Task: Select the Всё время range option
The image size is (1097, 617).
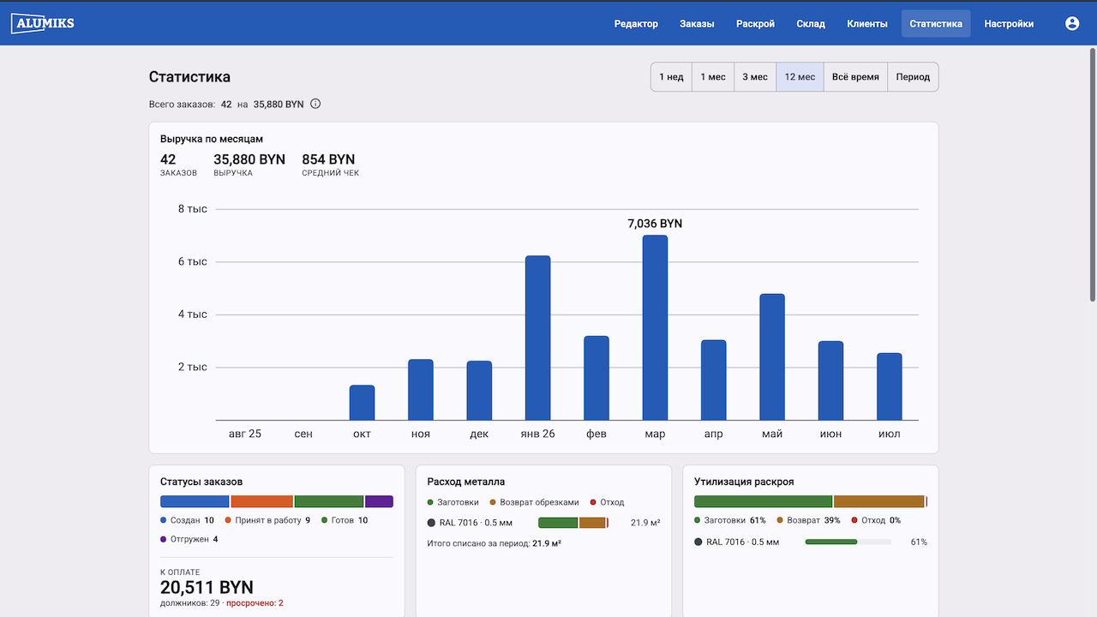Action: (855, 77)
